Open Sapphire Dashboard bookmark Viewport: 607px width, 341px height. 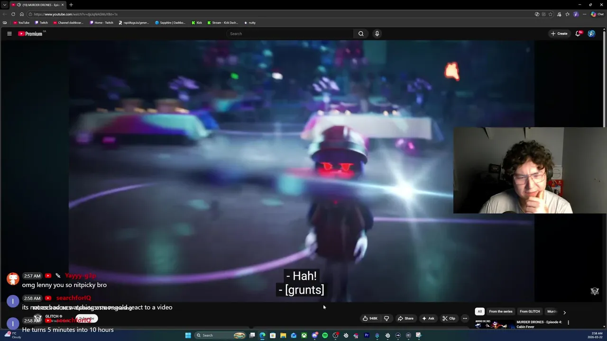click(x=170, y=23)
